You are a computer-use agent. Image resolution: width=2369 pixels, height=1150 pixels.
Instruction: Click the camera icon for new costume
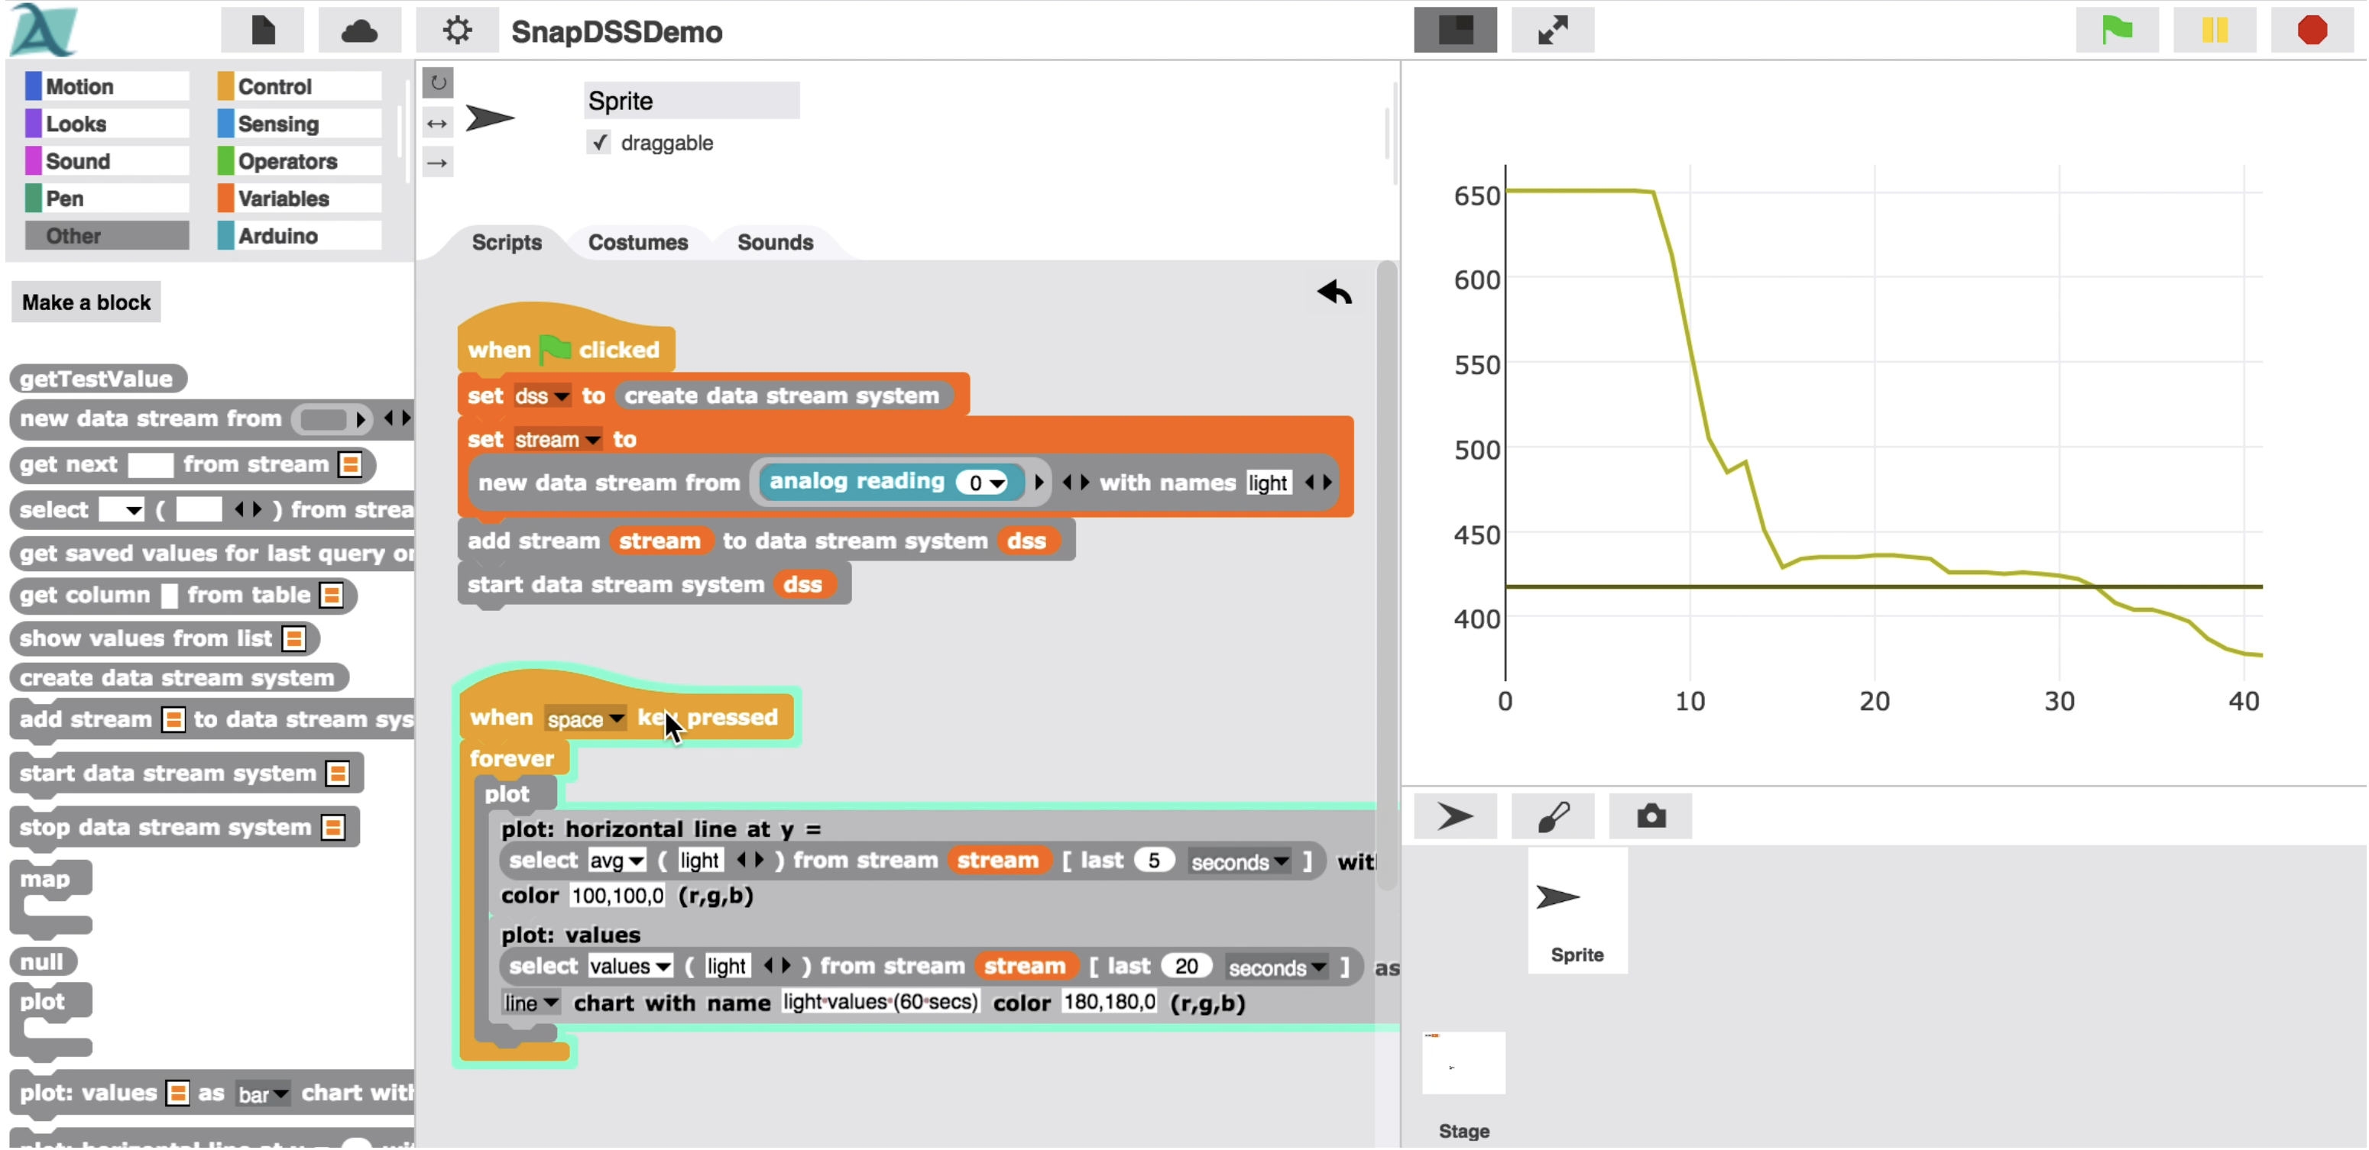tap(1650, 816)
